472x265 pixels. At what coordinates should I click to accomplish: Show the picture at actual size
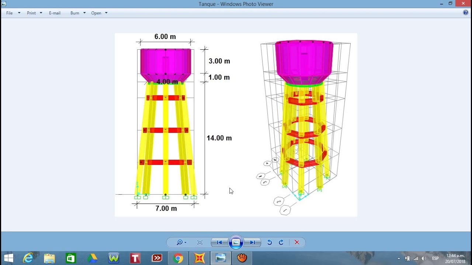pyautogui.click(x=200, y=242)
